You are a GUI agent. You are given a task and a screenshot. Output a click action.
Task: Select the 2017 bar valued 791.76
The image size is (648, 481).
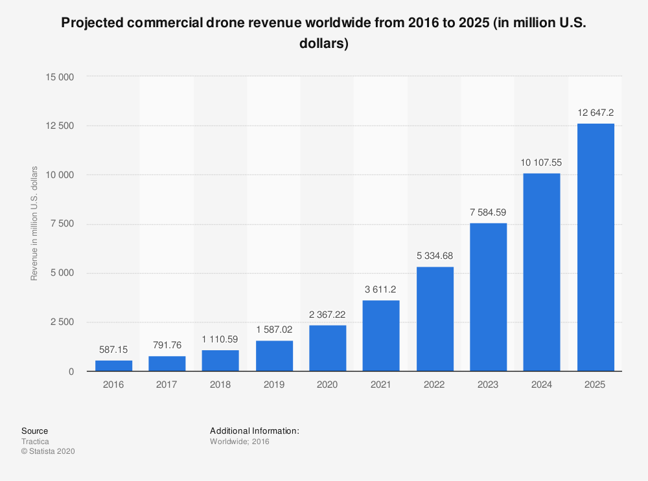167,364
